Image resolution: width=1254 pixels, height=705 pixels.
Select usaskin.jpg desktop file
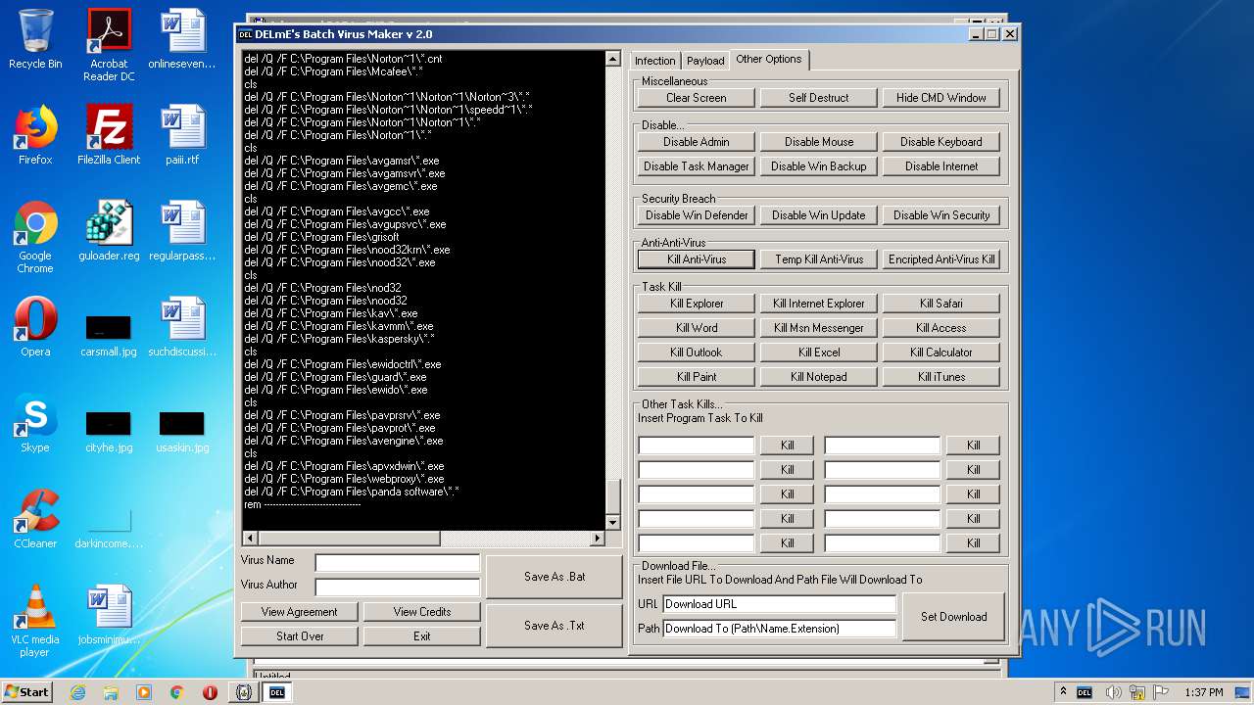pos(182,430)
